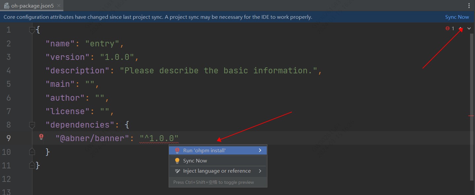This screenshot has width=475, height=195.
Task: Click the oh-package.json5 file tab icon
Action: coord(7,6)
